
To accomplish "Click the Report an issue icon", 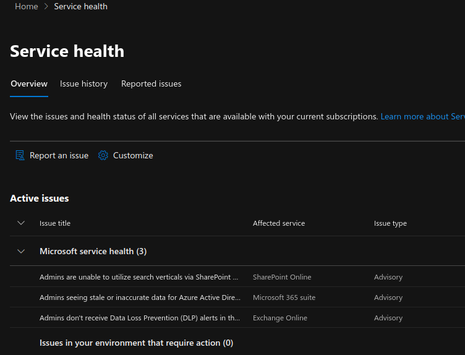I will click(x=20, y=155).
